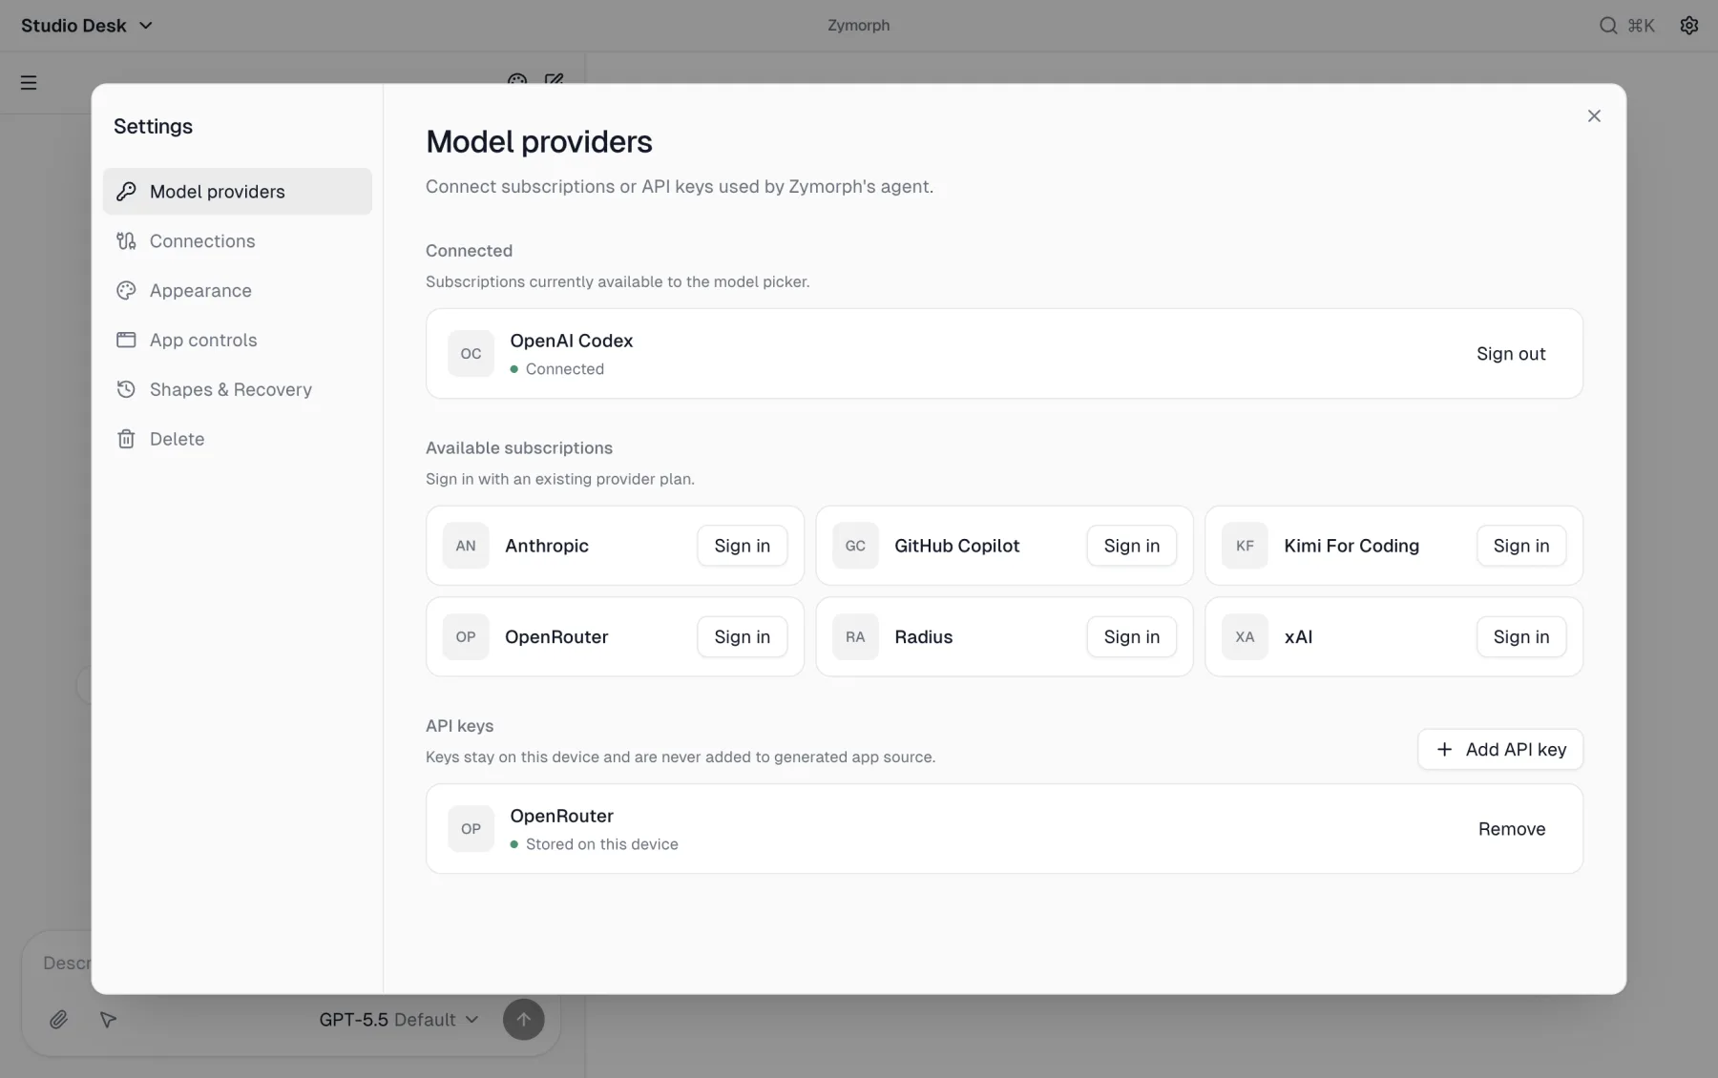Click the new chat compose icon
Viewport: 1718px width, 1078px height.
[554, 81]
